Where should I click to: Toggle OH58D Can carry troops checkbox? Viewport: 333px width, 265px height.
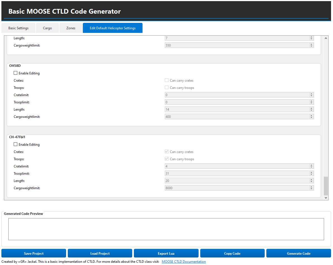click(167, 88)
